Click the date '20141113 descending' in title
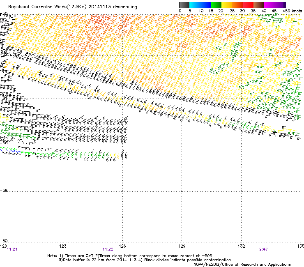The height and width of the screenshot is (267, 304). click(113, 7)
